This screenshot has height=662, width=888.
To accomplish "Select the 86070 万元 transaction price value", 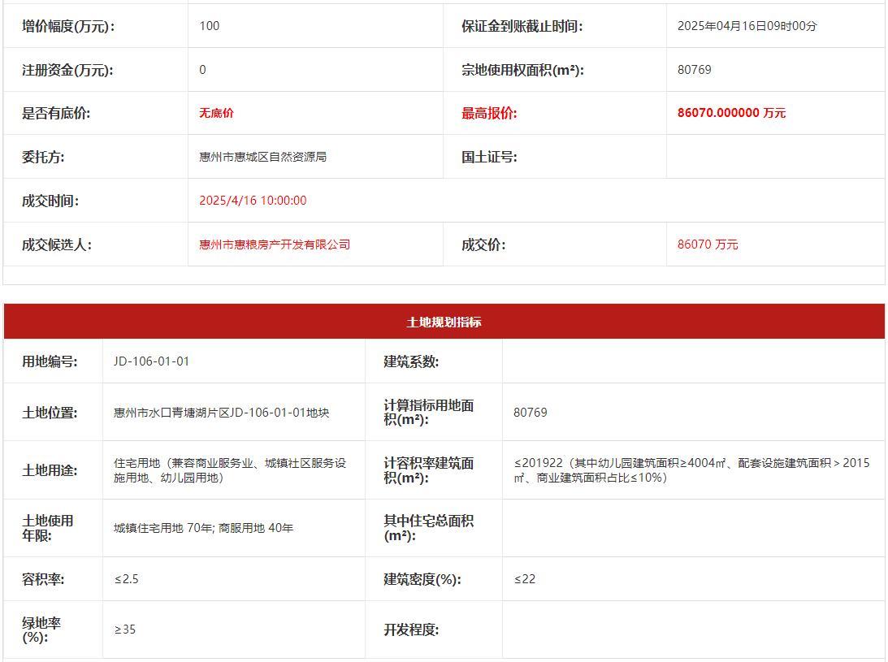I will click(x=708, y=244).
